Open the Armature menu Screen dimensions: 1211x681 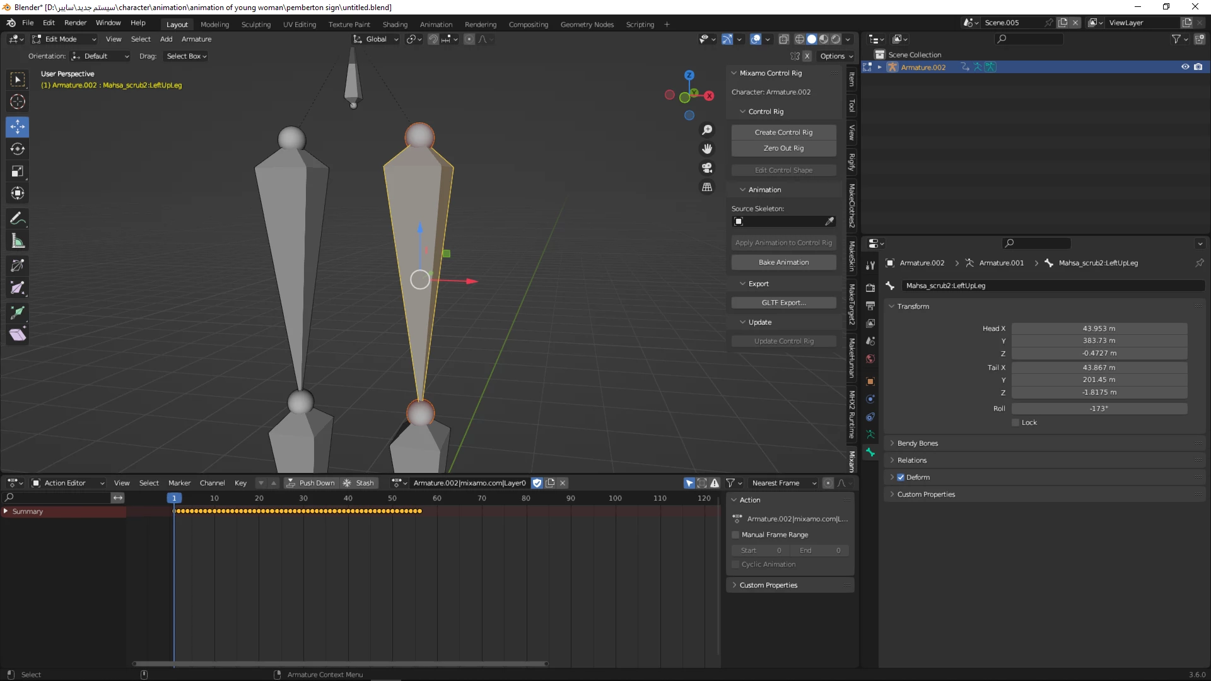(x=196, y=39)
